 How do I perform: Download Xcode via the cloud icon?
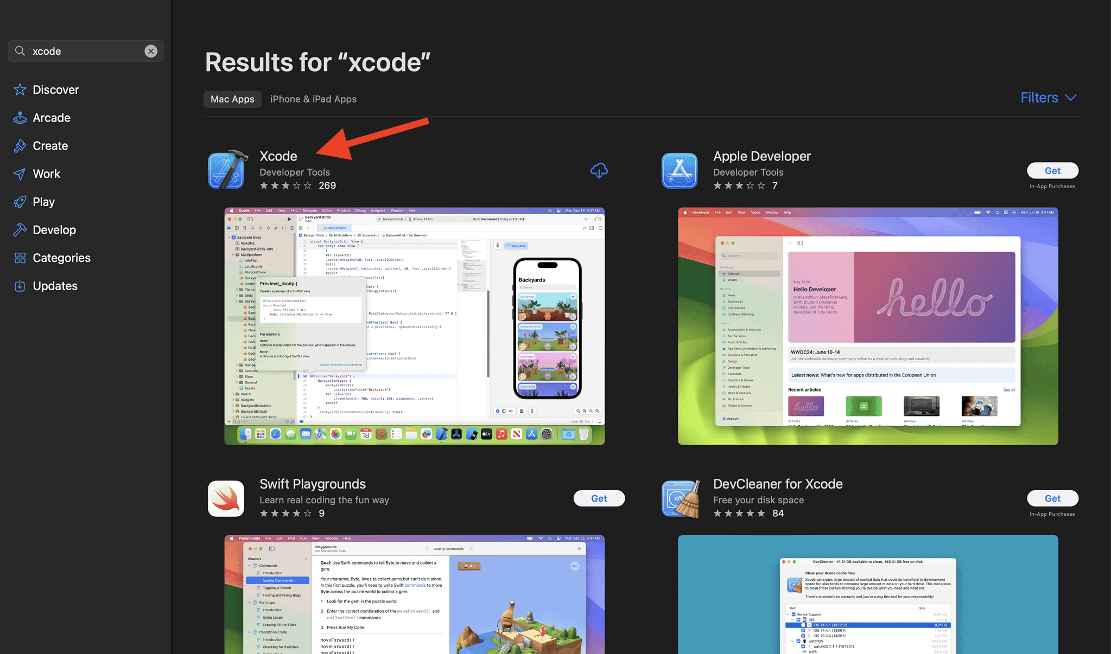pos(599,170)
